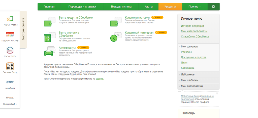Open Мои интернет-заказы link
Image resolution: width=258 pixels, height=118 pixels.
[194, 31]
